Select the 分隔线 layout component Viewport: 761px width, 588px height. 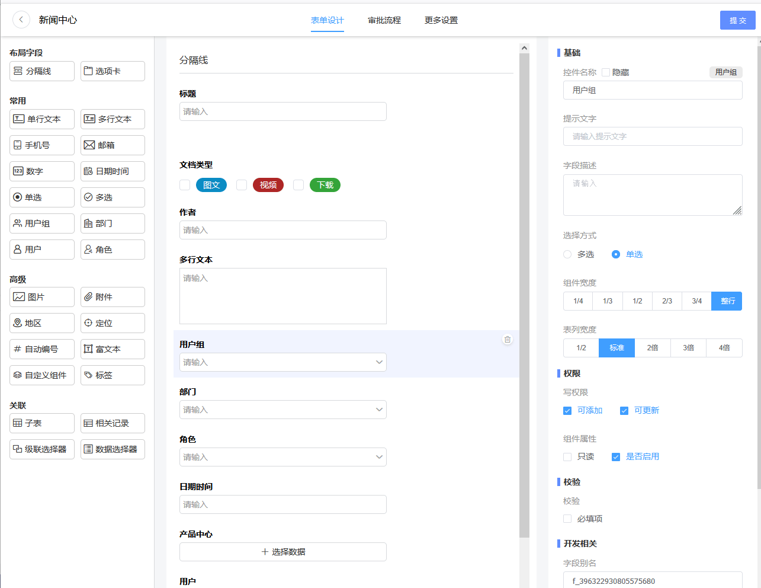42,71
